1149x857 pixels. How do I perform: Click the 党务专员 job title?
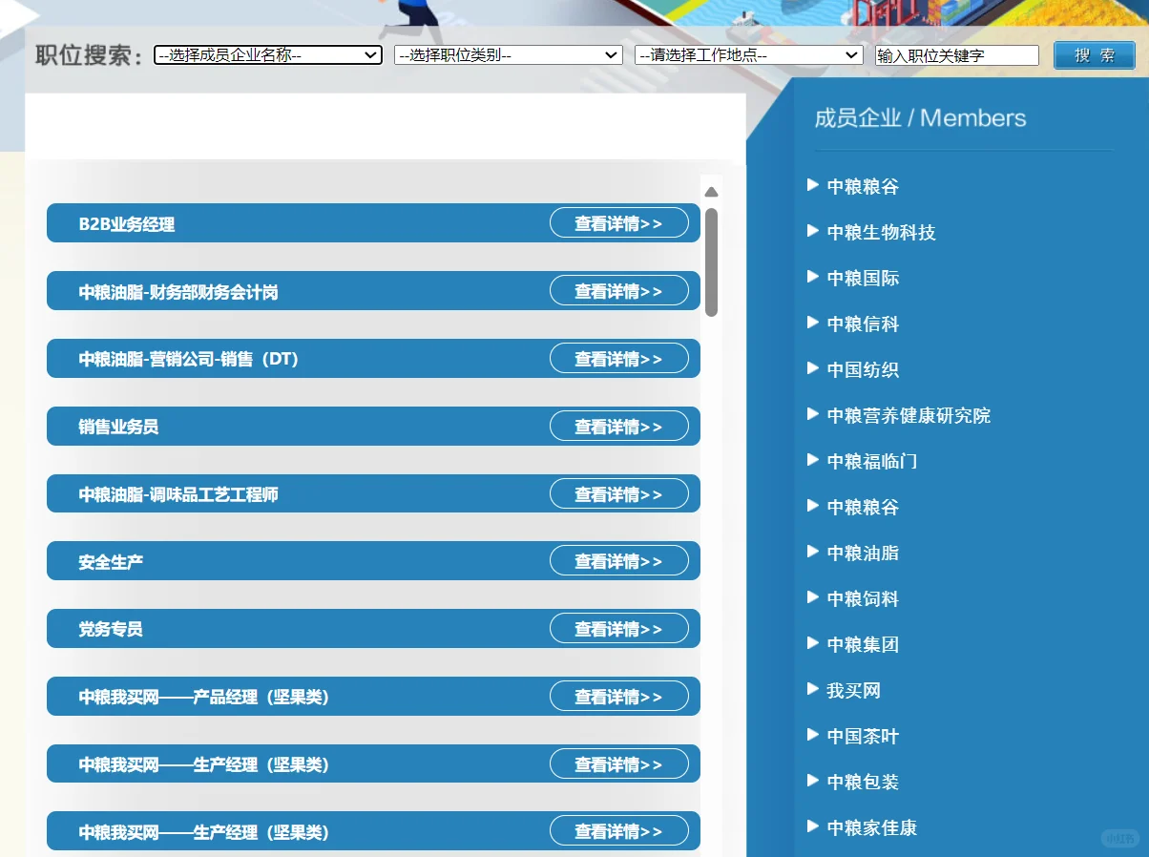click(x=111, y=630)
